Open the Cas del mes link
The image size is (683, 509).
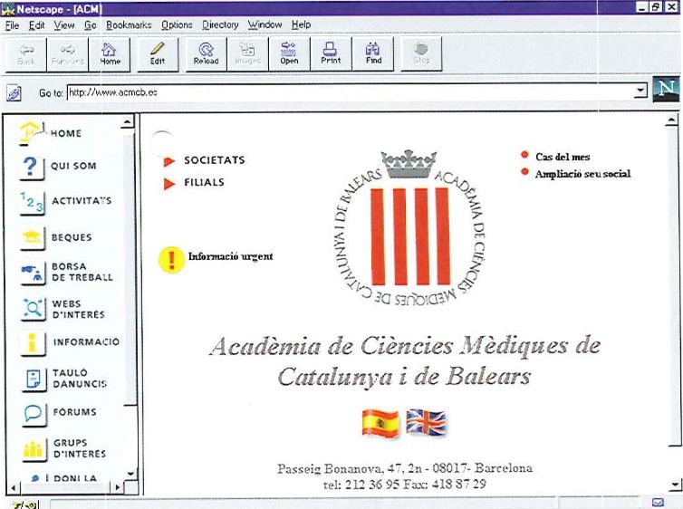pos(562,157)
